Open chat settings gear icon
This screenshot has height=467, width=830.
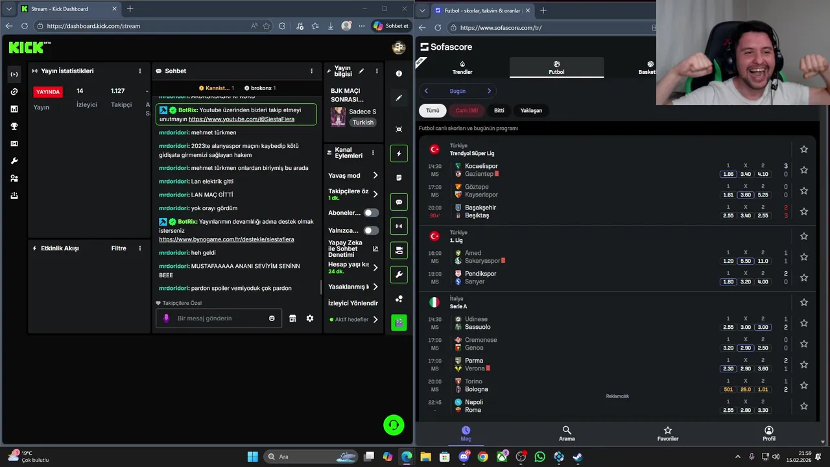coord(310,318)
